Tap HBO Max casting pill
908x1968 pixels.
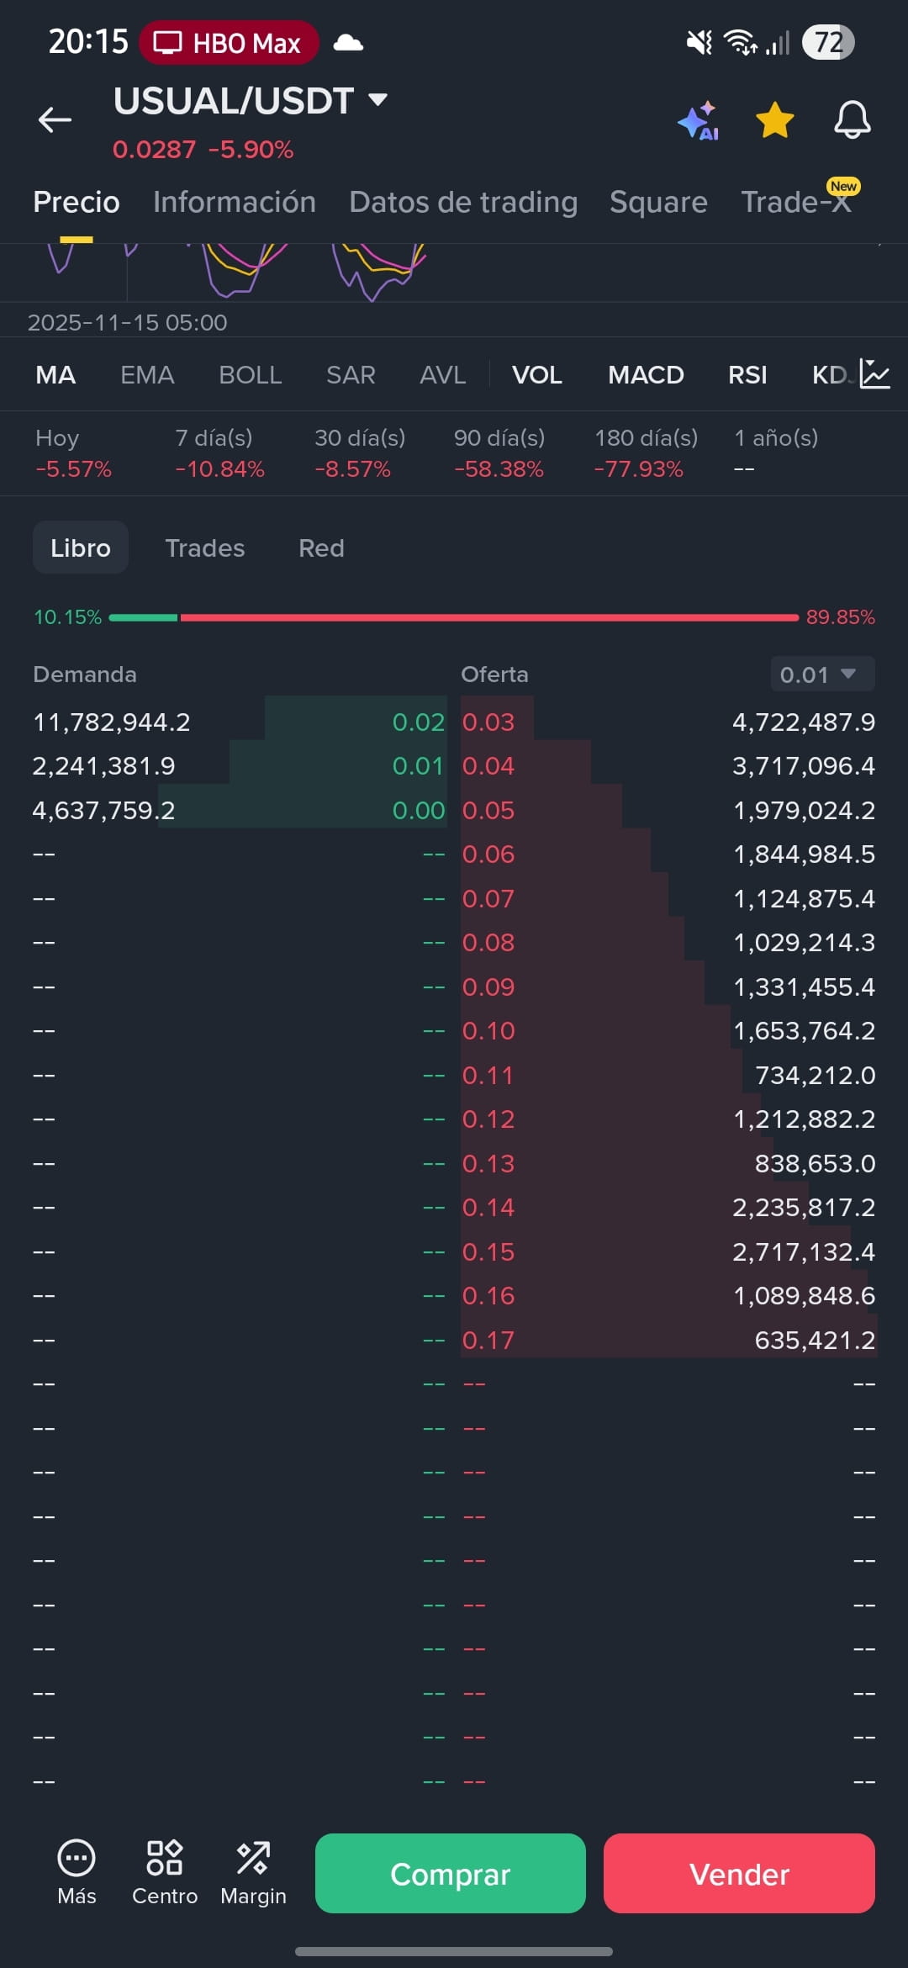point(229,43)
